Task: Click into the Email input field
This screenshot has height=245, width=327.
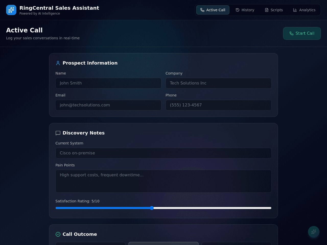Action: (x=108, y=105)
